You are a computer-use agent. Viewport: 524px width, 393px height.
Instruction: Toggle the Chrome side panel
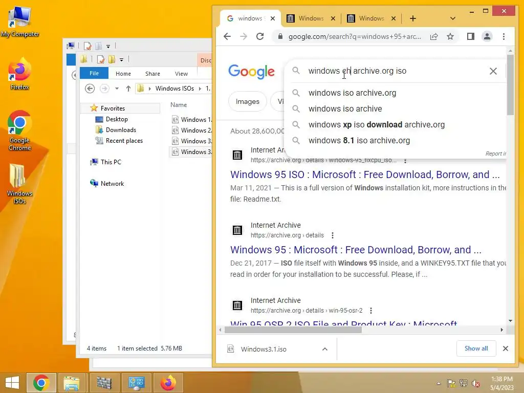(x=471, y=36)
